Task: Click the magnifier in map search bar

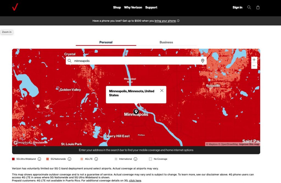Action: (x=69, y=61)
